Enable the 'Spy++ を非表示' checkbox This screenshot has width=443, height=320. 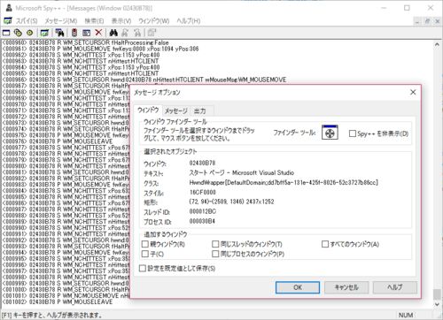(x=352, y=133)
